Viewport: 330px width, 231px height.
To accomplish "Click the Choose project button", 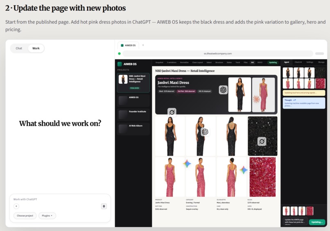I will tap(25, 215).
